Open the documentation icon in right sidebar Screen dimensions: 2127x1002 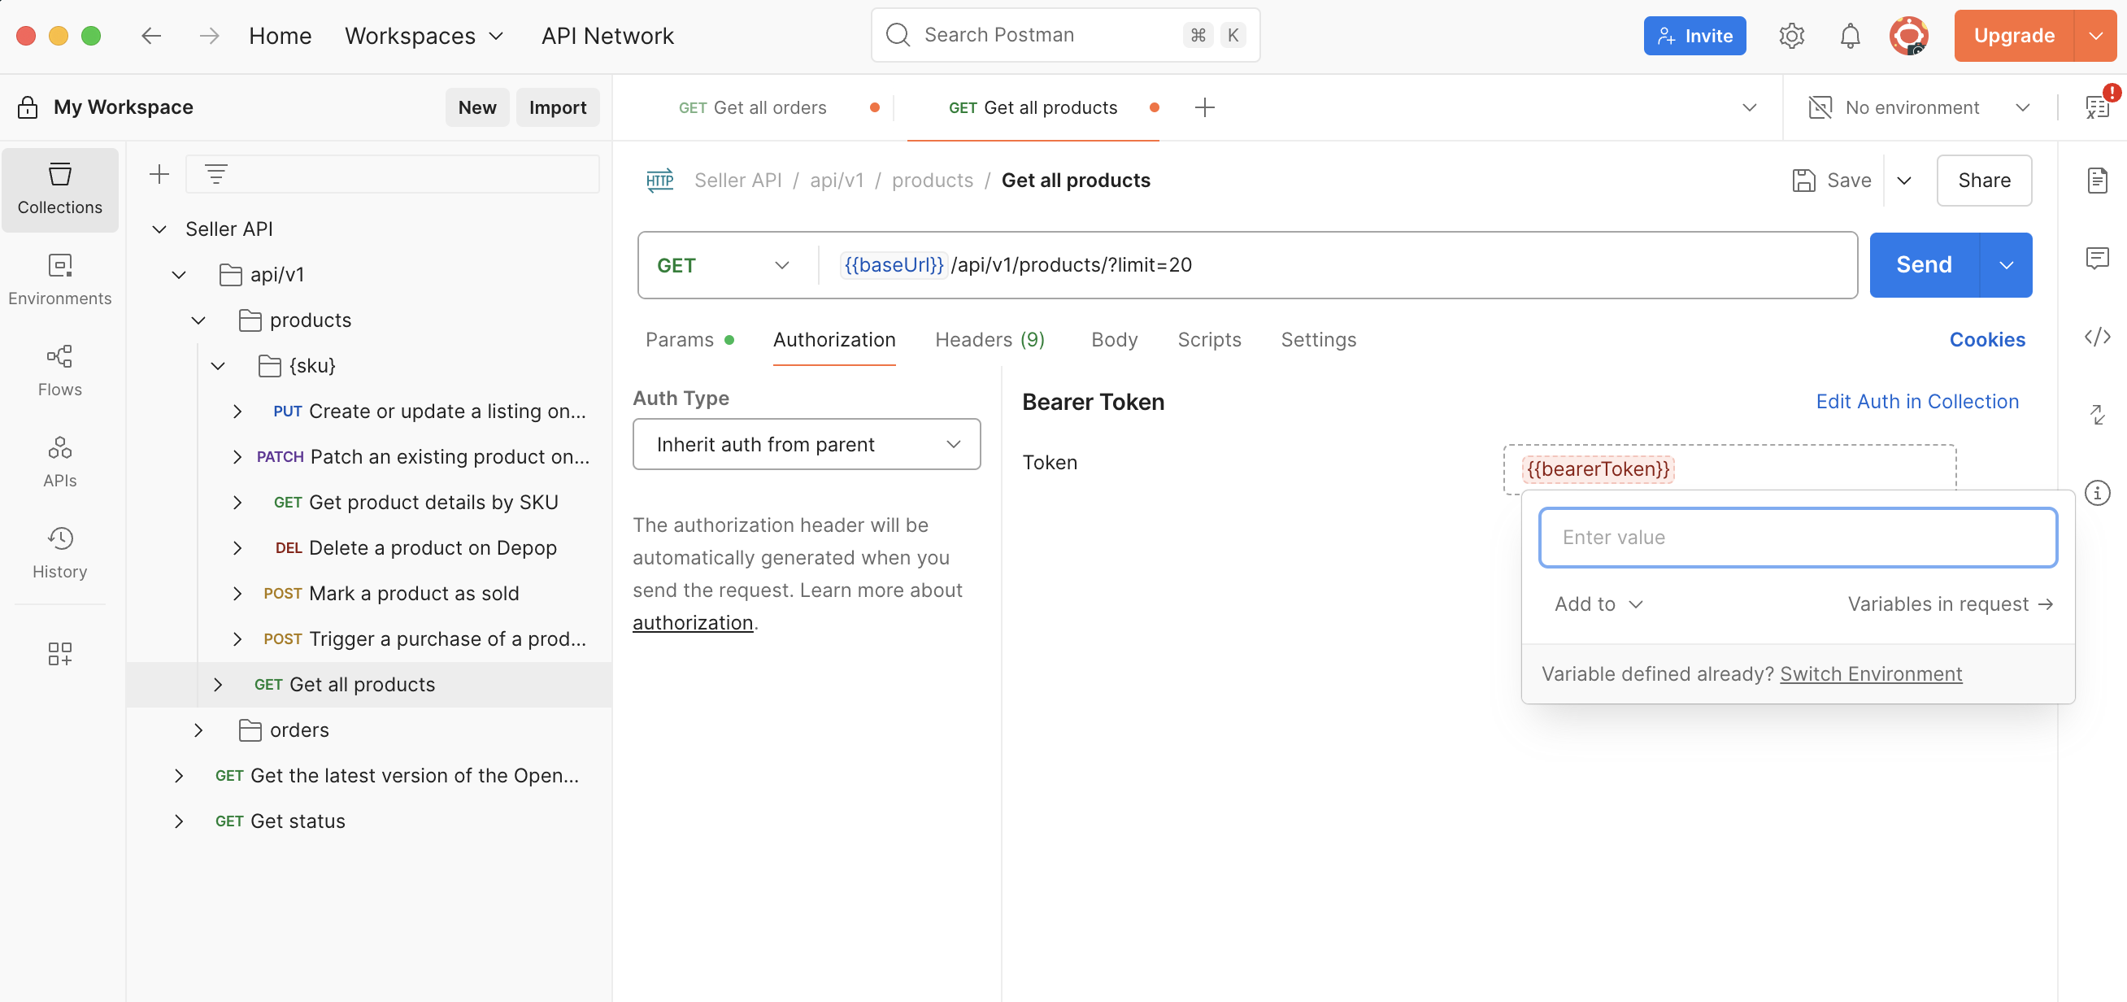click(x=2097, y=180)
